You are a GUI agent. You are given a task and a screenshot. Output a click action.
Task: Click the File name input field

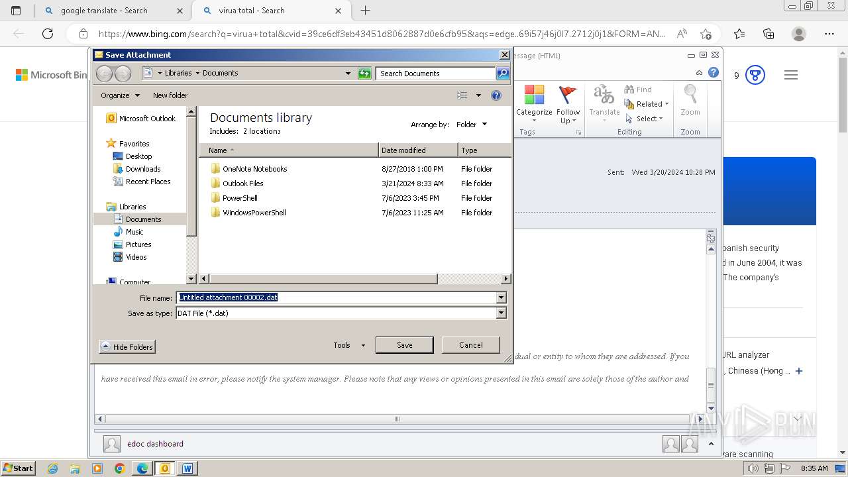point(337,297)
